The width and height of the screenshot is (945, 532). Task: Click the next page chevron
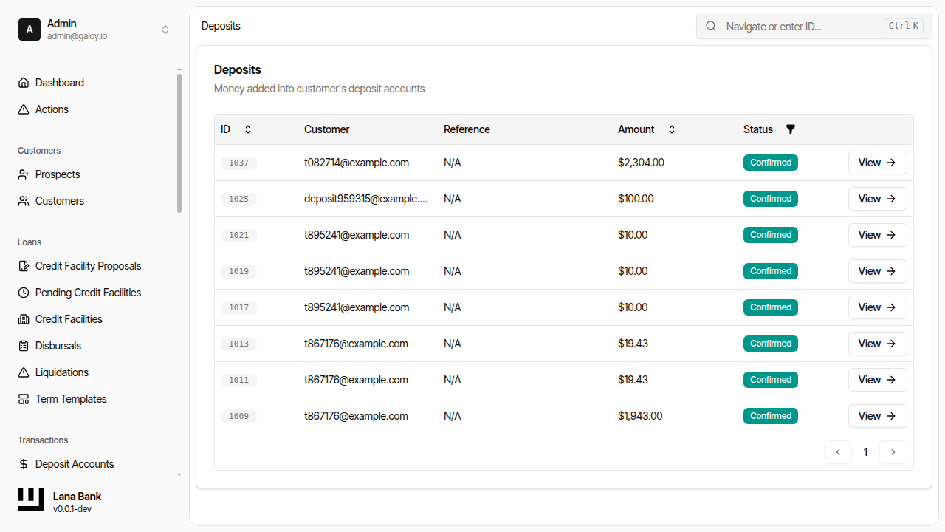893,451
